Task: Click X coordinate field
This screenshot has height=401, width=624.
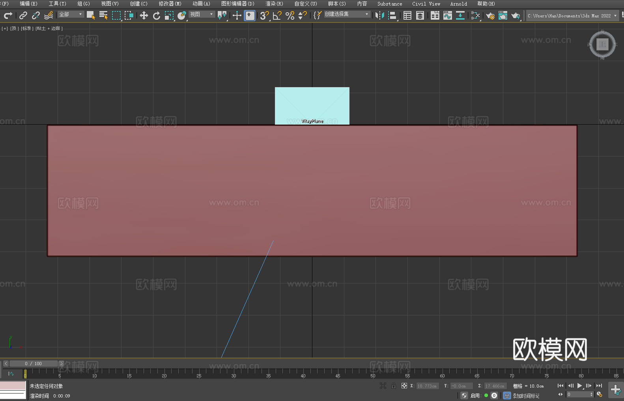Action: point(428,386)
